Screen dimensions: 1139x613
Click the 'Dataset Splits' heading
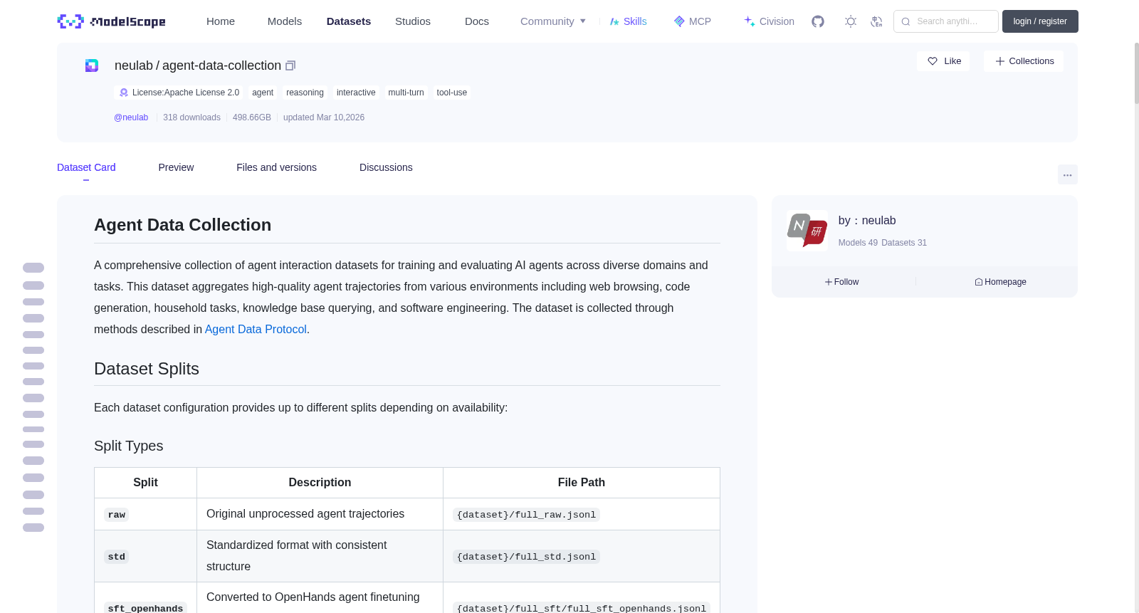147,369
